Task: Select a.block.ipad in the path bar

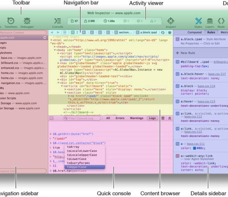Action: coord(146,32)
